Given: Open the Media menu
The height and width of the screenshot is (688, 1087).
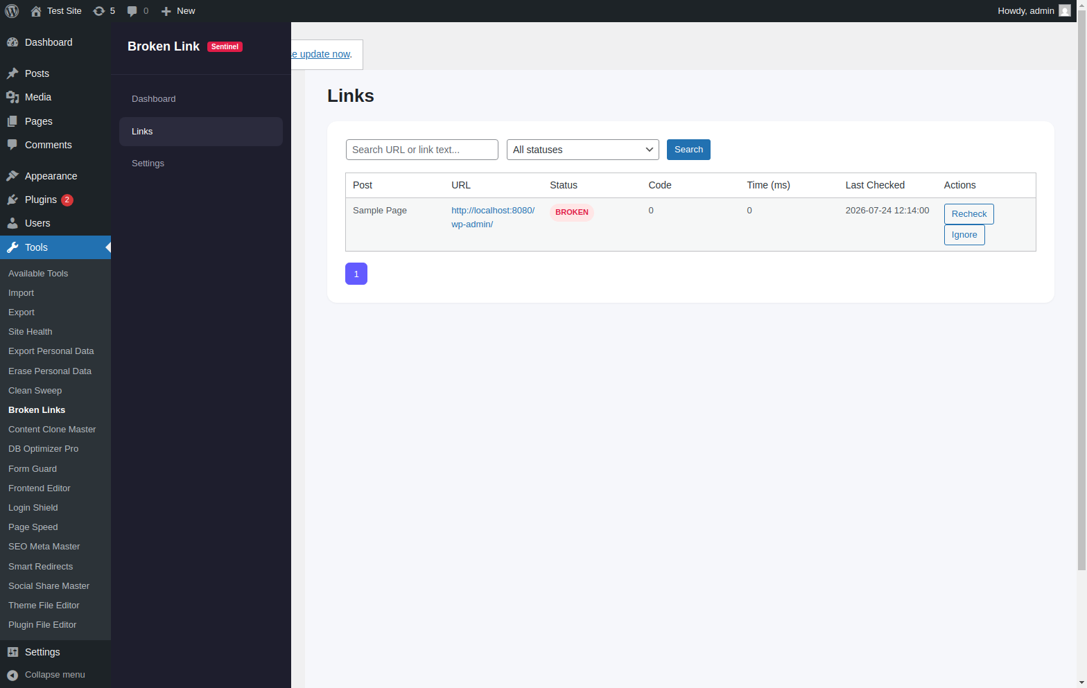Looking at the screenshot, I should tap(55, 97).
